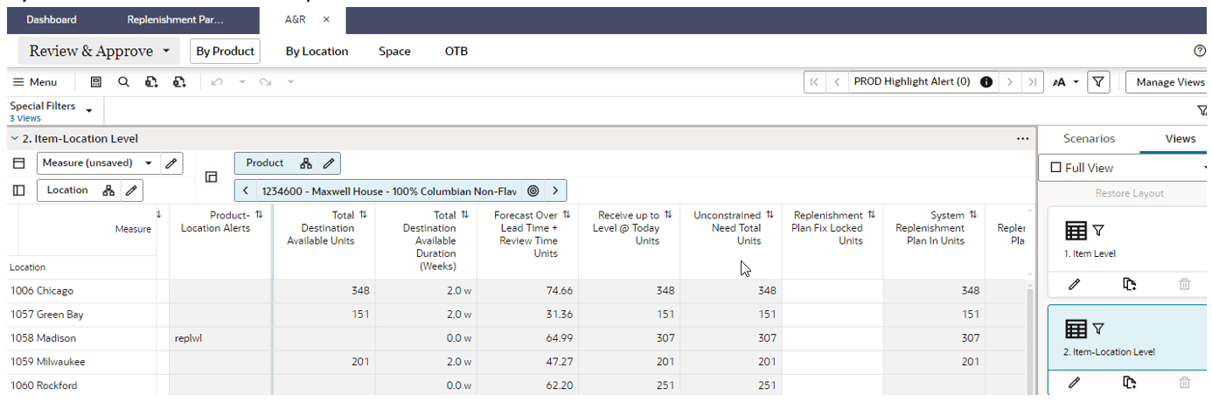Click the Product hierarchy icon

306,163
